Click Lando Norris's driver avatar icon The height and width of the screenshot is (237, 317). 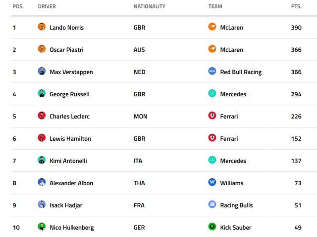(x=42, y=27)
